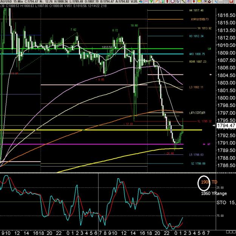Toggle the magnet snap icon

coord(210,2)
